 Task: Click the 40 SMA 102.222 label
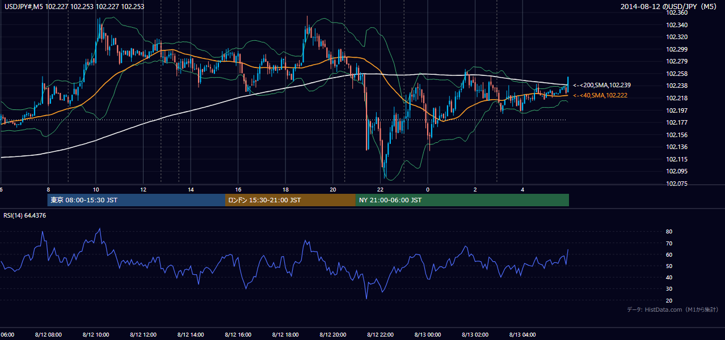click(x=600, y=95)
